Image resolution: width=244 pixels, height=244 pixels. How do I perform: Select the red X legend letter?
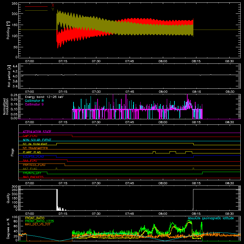53,5
